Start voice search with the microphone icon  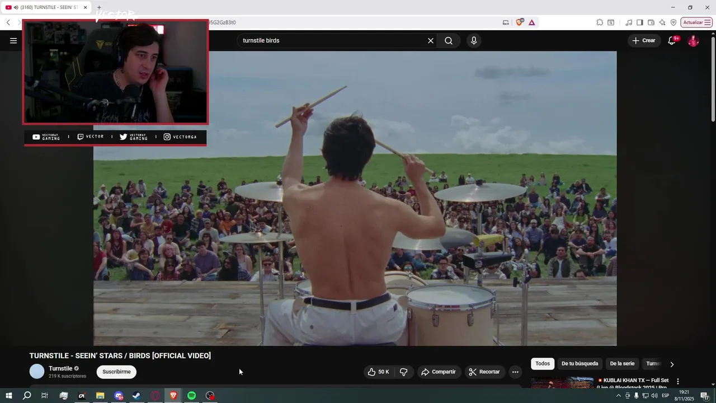pyautogui.click(x=474, y=40)
